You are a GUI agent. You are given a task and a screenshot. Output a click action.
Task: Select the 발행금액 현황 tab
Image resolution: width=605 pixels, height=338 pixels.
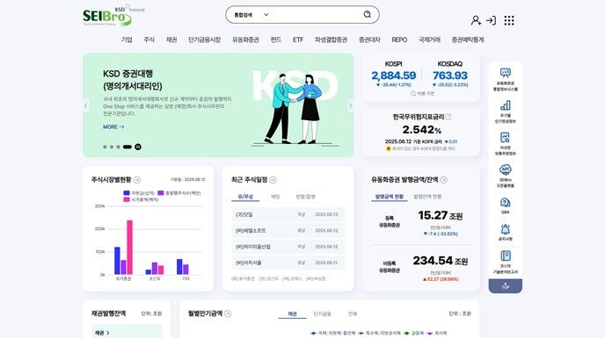point(390,197)
